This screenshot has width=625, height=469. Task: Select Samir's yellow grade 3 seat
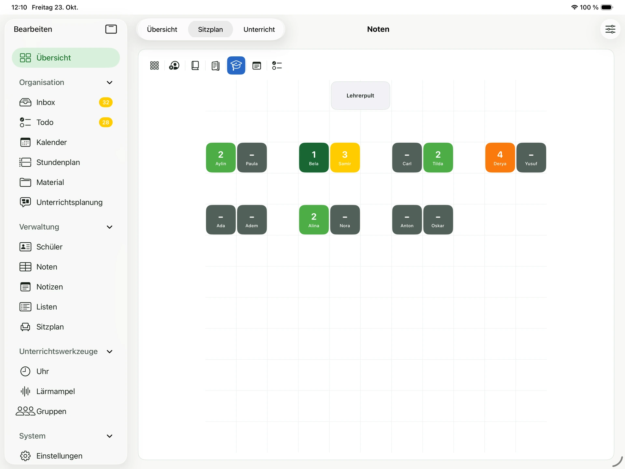pos(345,157)
